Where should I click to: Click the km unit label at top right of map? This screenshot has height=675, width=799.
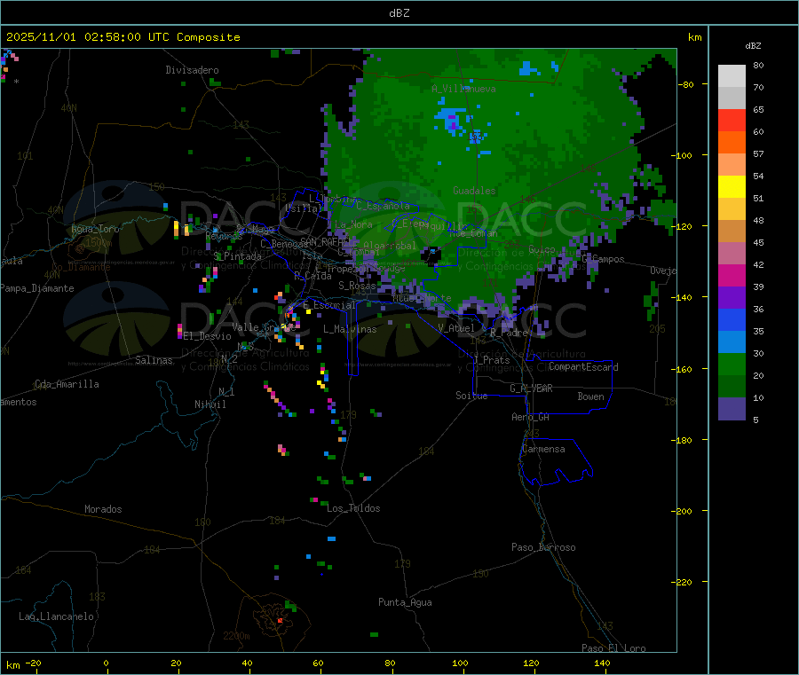[x=694, y=37]
